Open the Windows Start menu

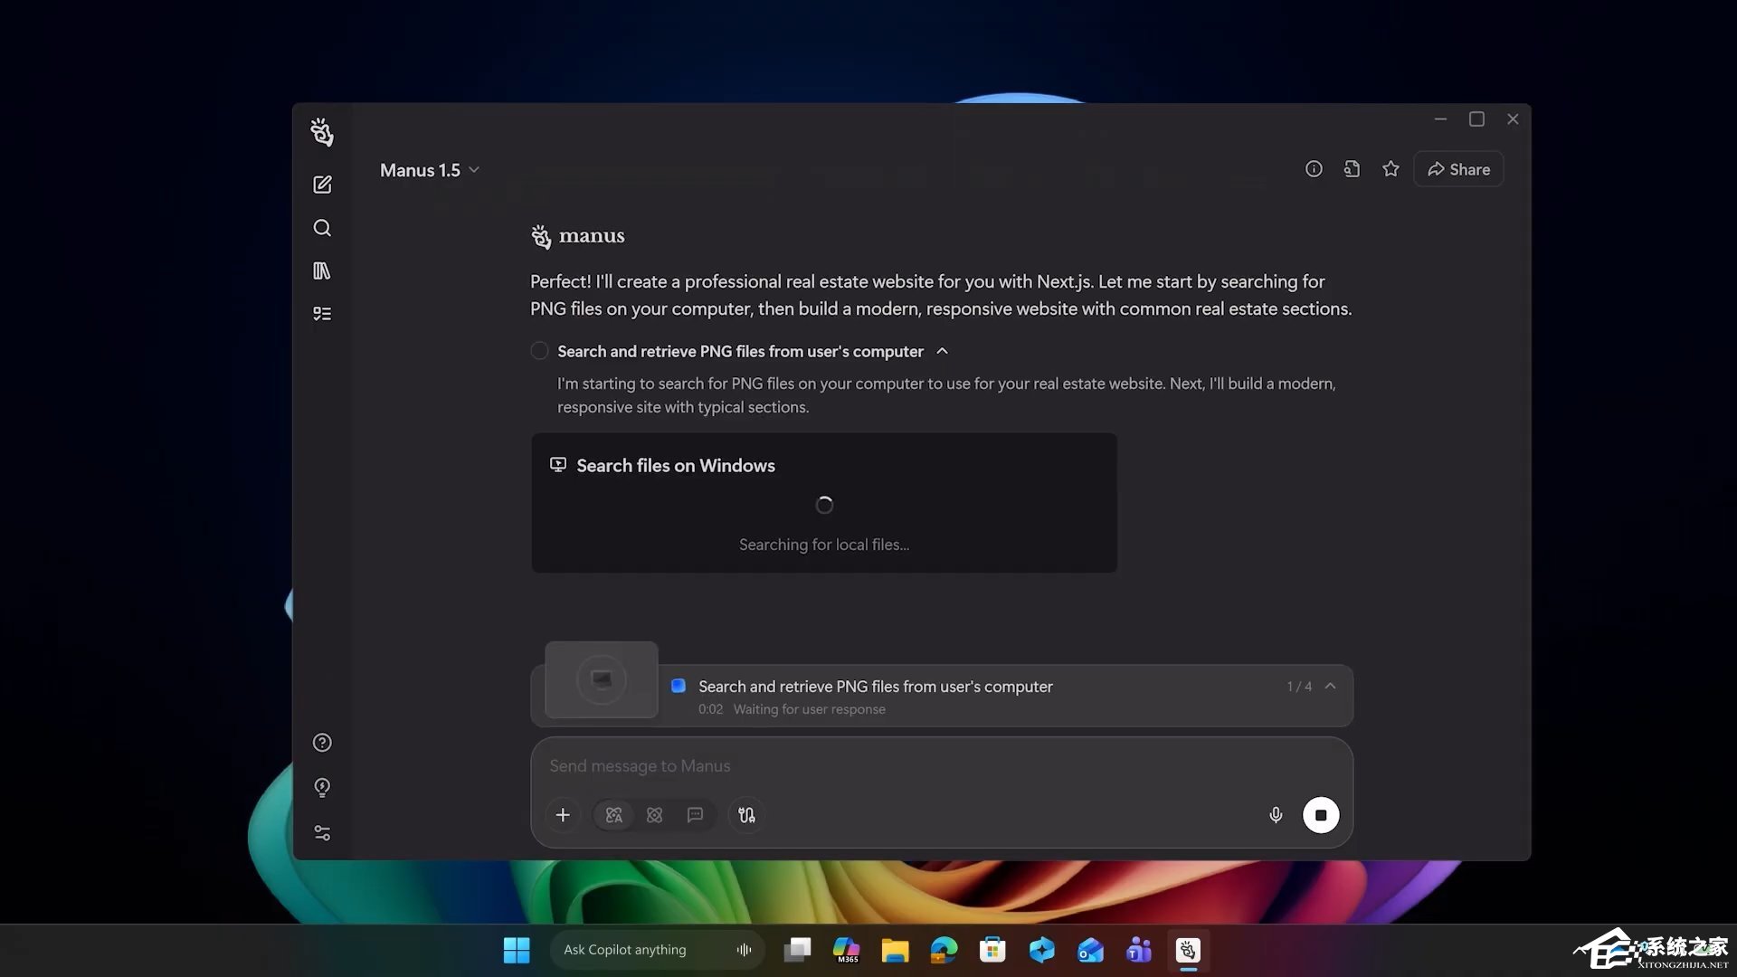click(x=517, y=950)
